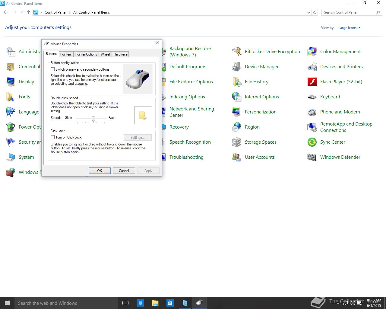Click the Search Control Panel field

click(x=352, y=12)
